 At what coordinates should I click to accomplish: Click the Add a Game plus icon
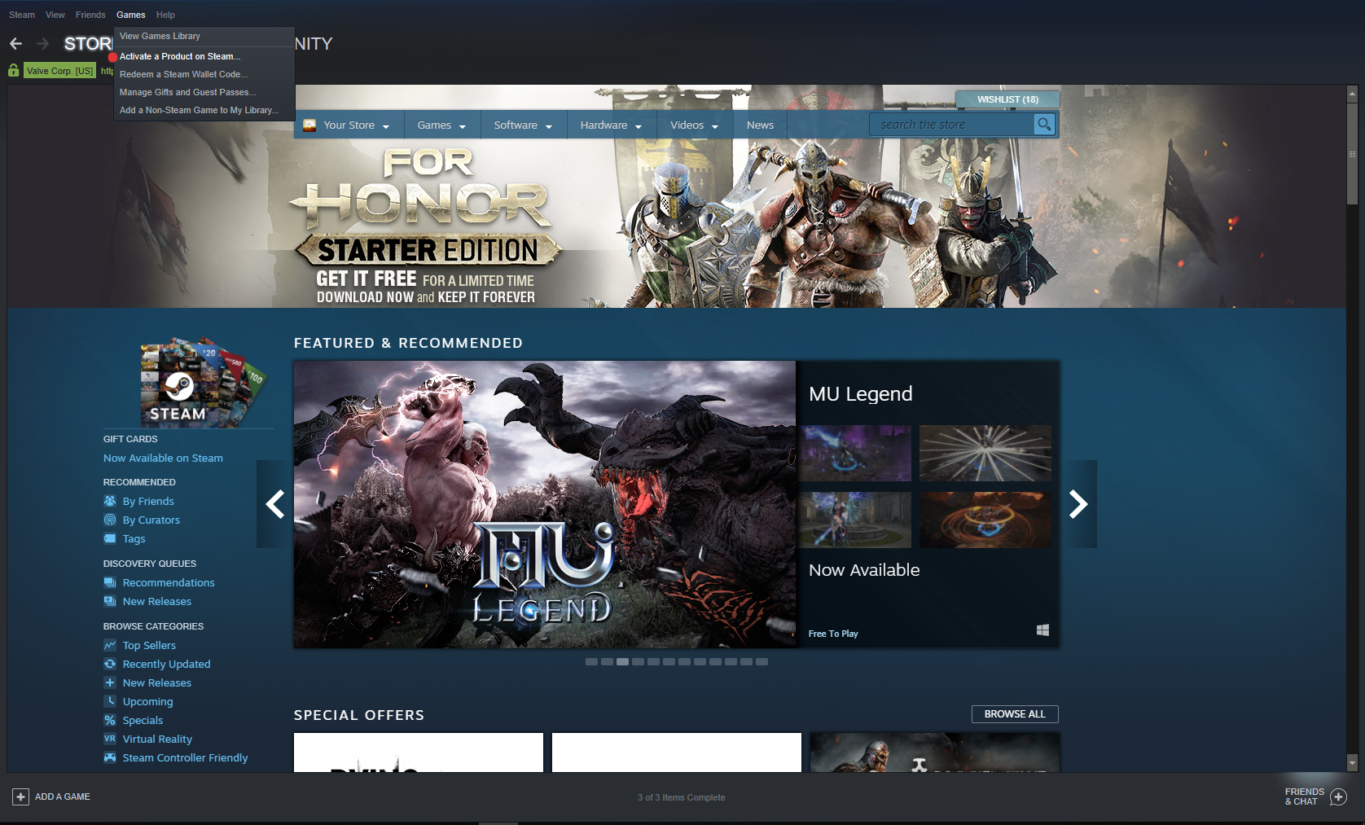[20, 796]
